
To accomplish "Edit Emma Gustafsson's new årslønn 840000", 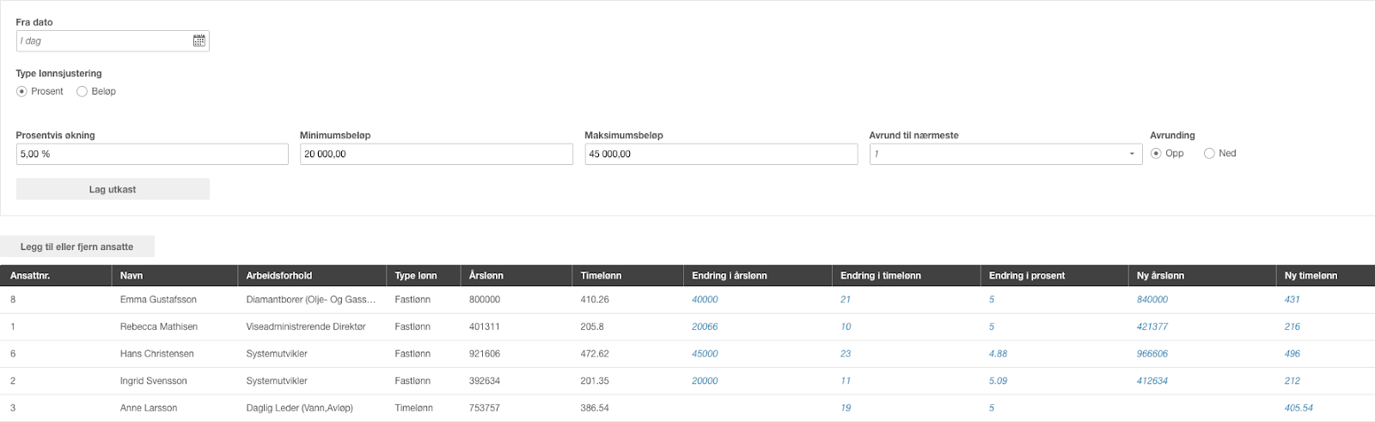I will pos(1152,300).
